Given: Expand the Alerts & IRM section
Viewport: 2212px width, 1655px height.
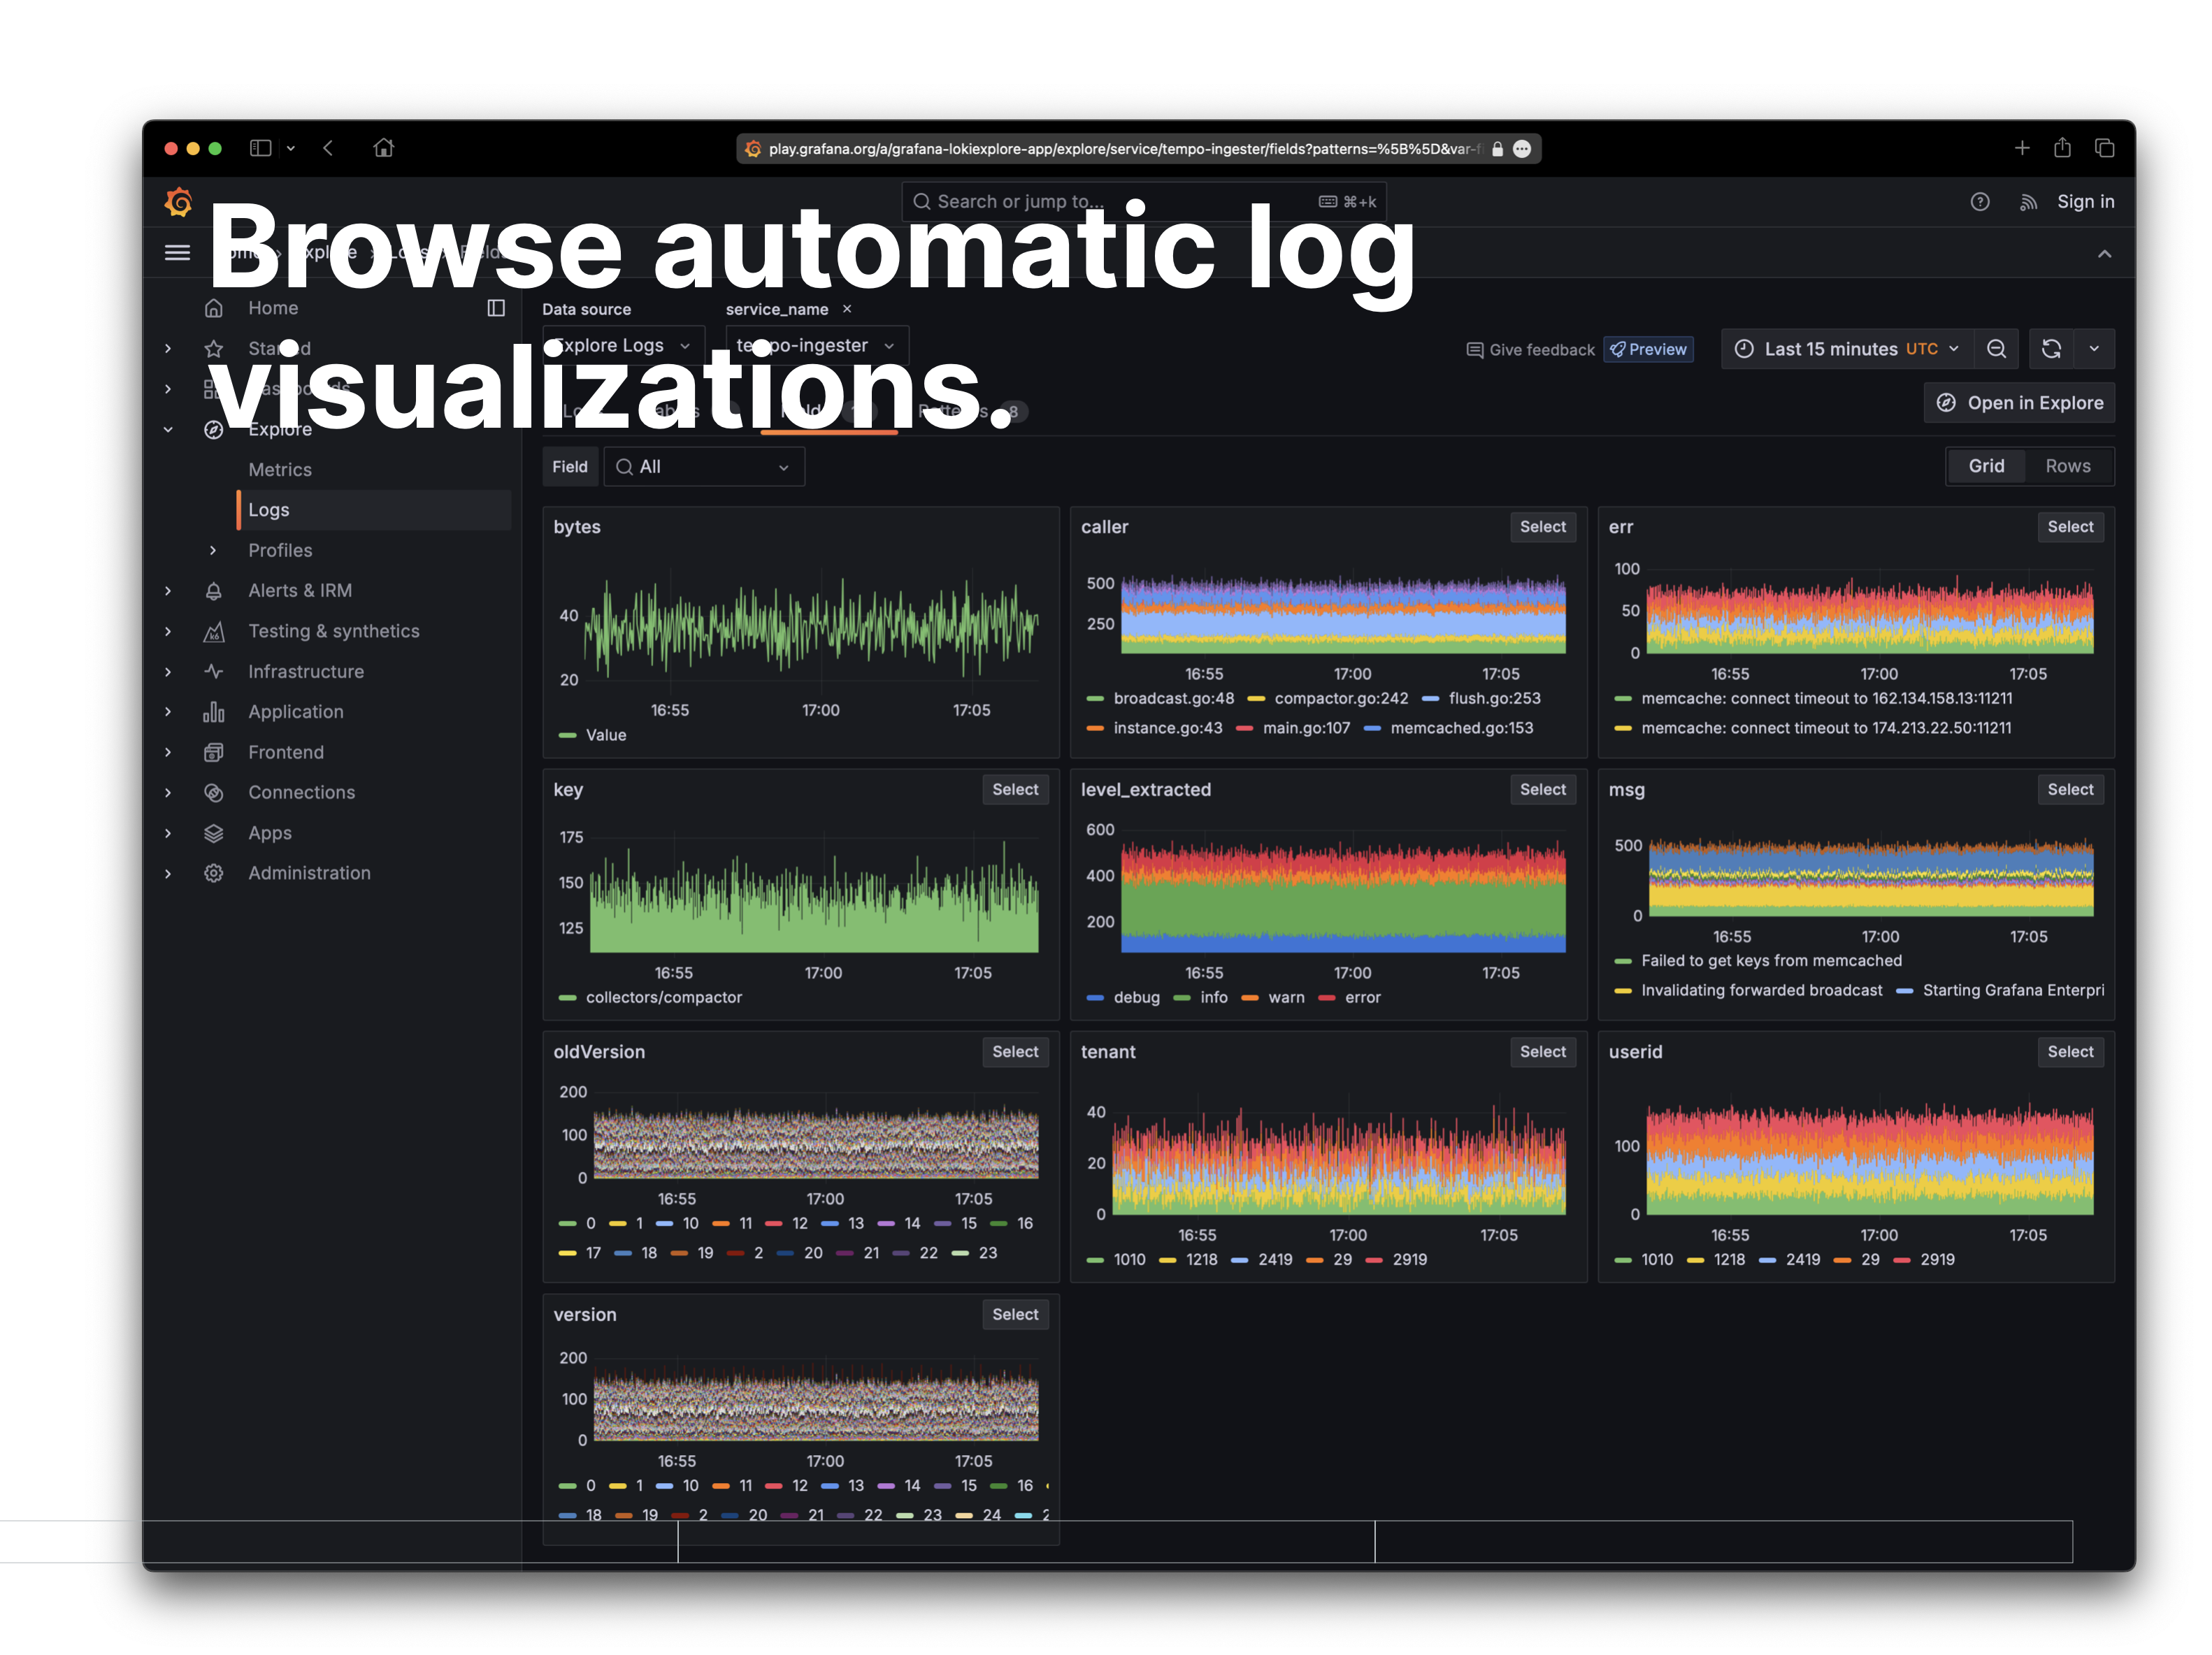Looking at the screenshot, I should click(168, 591).
